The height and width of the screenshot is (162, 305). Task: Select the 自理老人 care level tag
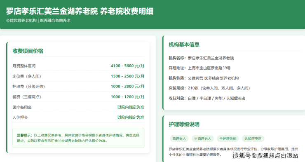point(179,139)
